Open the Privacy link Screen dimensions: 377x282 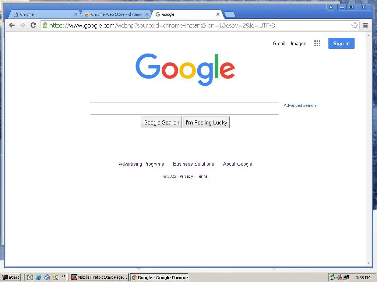point(186,176)
